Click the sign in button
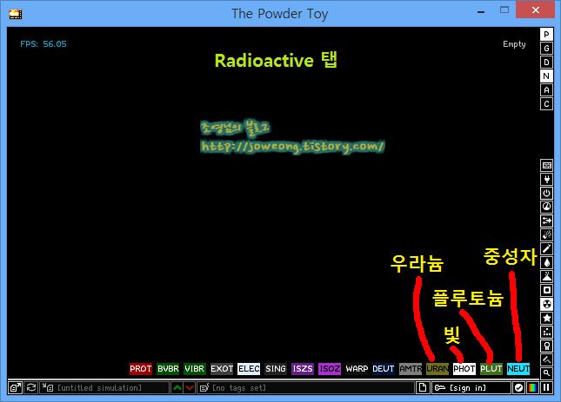 coord(471,388)
